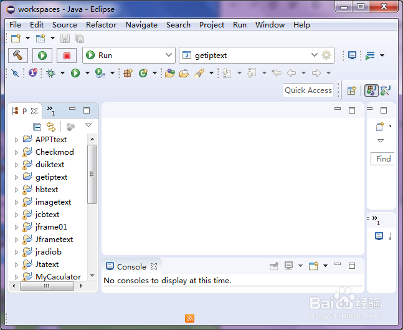403x330 pixels.
Task: Open the Window menu
Action: [270, 25]
